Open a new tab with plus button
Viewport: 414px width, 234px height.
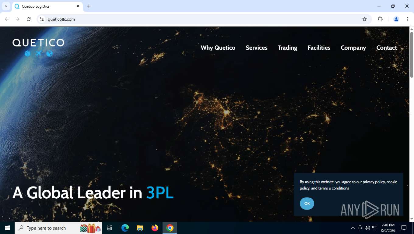click(89, 6)
